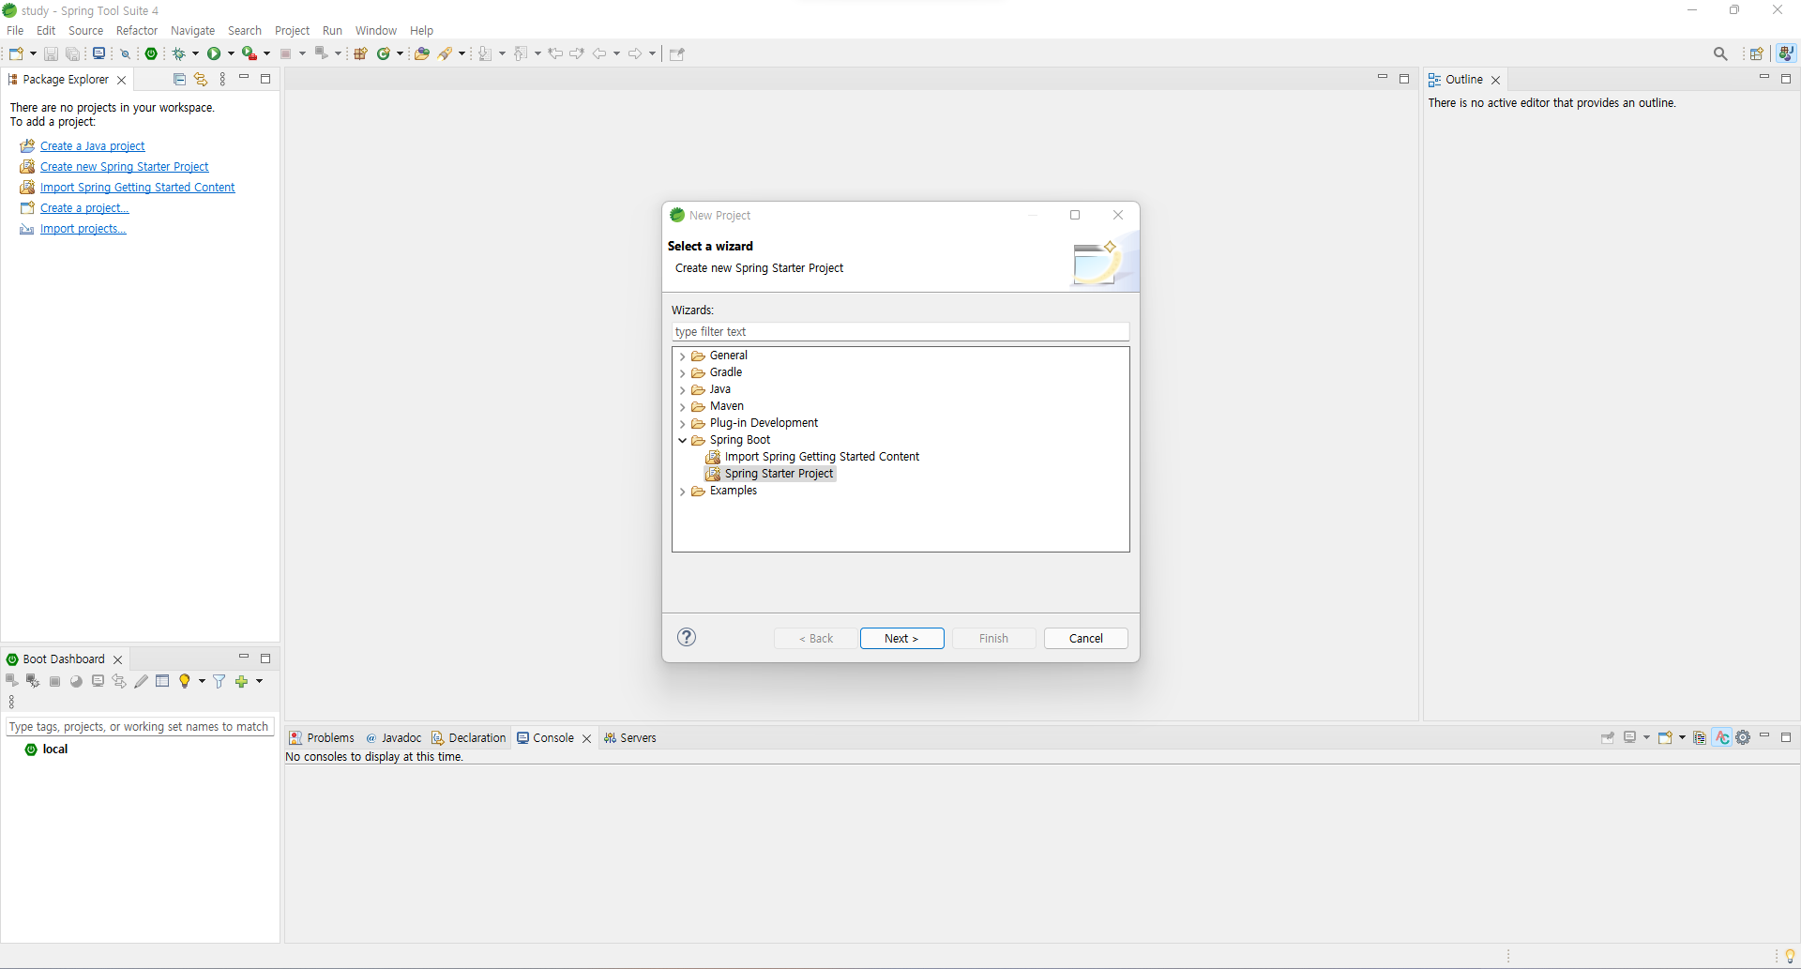The width and height of the screenshot is (1801, 969).
Task: Toggle Link with Editor in Package Explorer
Action: click(201, 80)
